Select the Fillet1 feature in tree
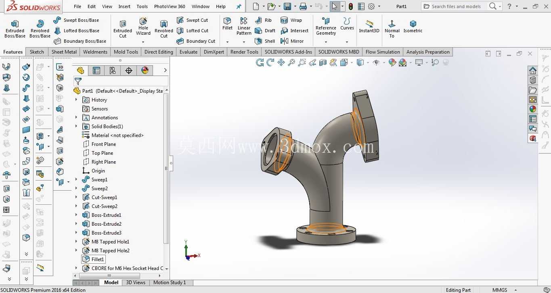Screen dimensions: 551x293 (x=94, y=259)
